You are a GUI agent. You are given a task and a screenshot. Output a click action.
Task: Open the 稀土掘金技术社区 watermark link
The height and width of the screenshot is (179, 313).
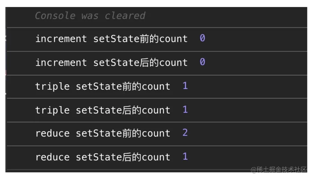tap(278, 170)
